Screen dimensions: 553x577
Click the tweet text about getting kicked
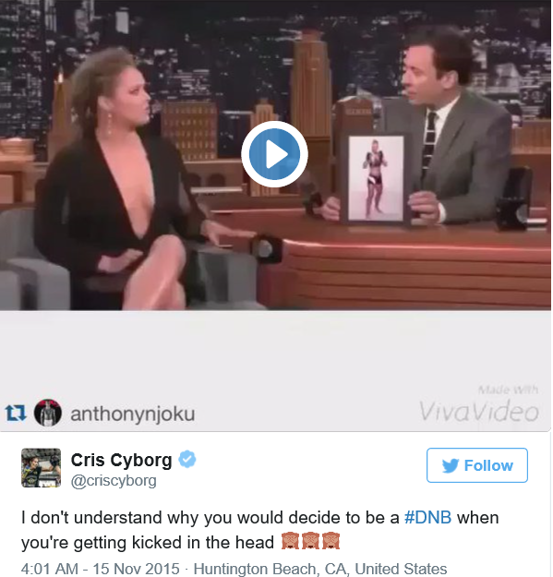(x=260, y=530)
